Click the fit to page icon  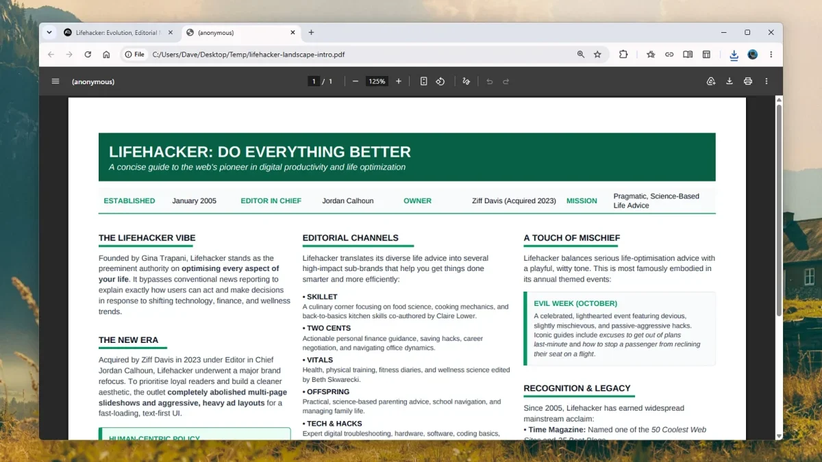[423, 81]
